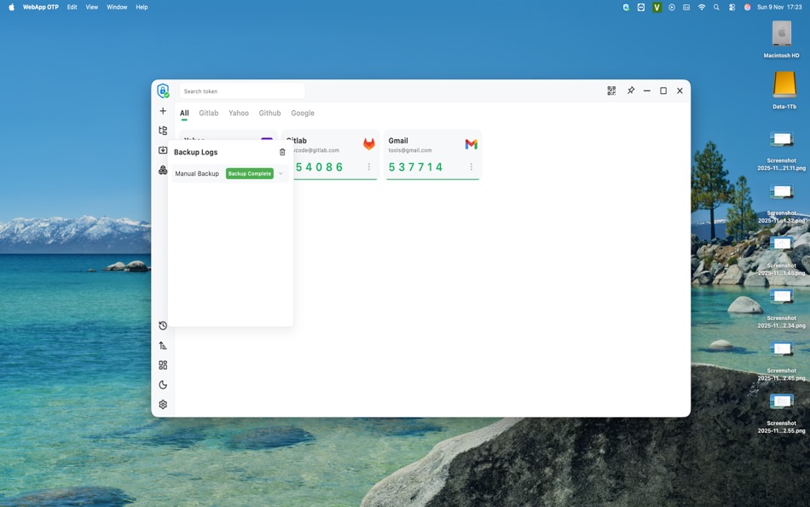This screenshot has width=810, height=507.
Task: Open the backup download icon in sidebar
Action: 163,150
